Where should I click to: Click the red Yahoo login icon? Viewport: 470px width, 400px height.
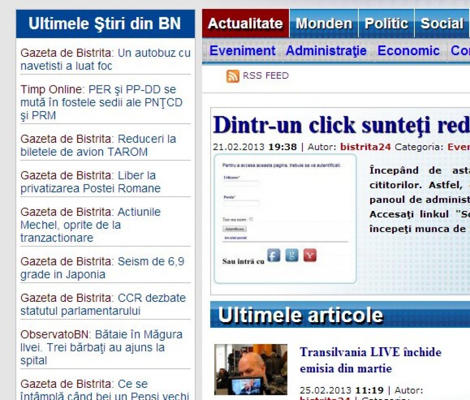310,256
